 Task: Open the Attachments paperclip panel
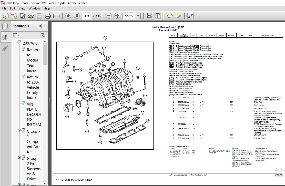pos(5,48)
